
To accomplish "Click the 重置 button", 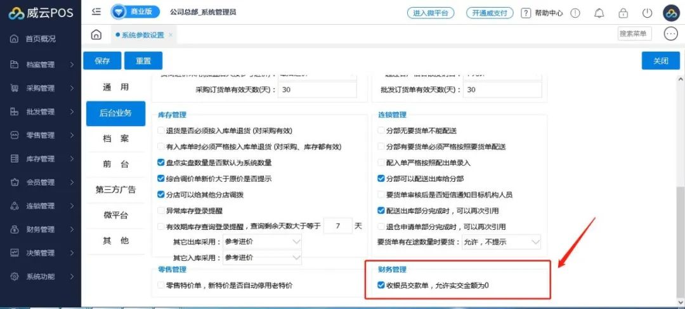I will coord(143,61).
